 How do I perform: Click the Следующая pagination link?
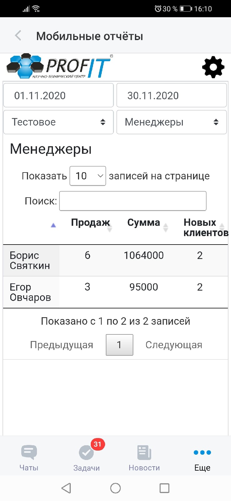(x=174, y=345)
